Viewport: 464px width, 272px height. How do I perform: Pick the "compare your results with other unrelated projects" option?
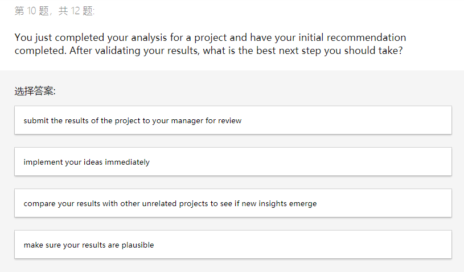click(x=233, y=203)
